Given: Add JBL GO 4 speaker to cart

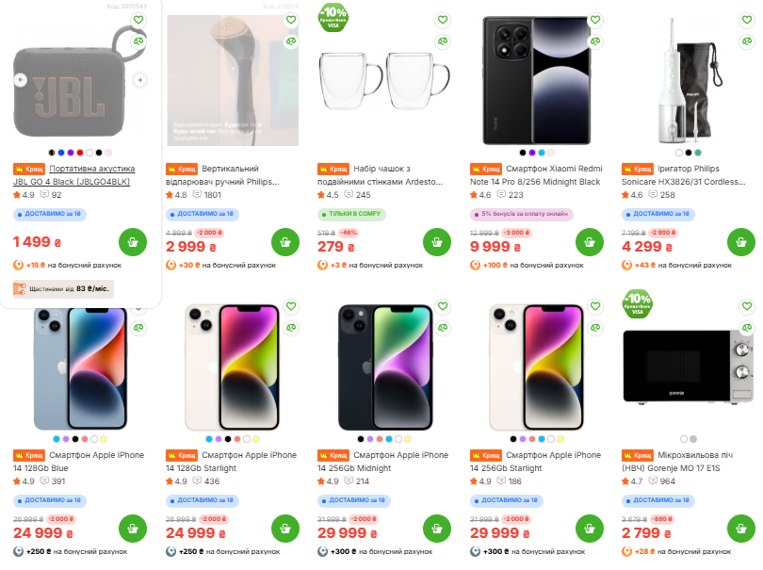Looking at the screenshot, I should tap(133, 241).
